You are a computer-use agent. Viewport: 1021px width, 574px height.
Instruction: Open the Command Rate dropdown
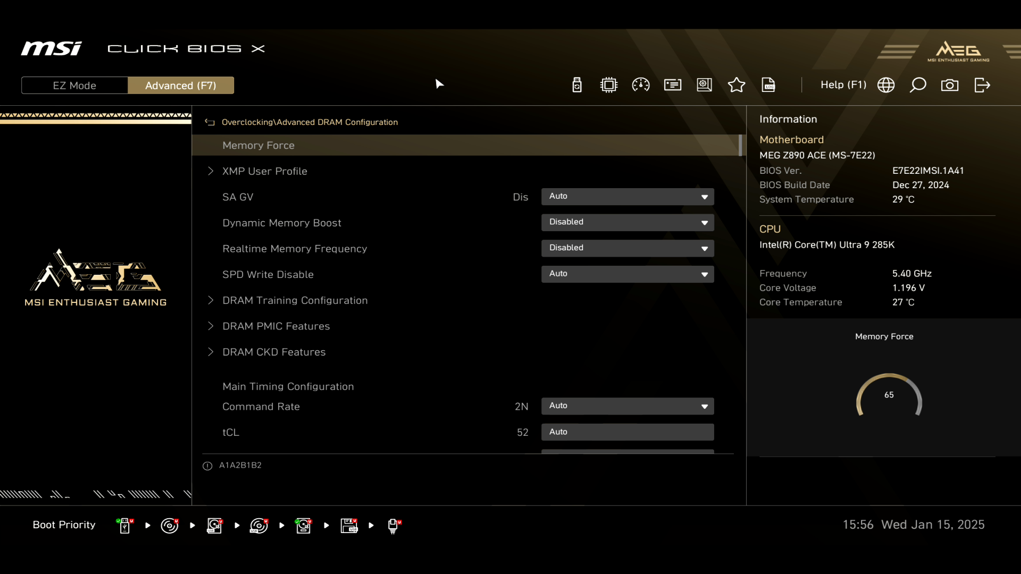[x=627, y=406]
